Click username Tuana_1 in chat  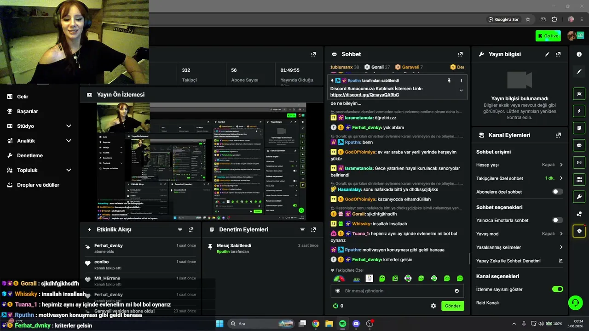pos(361,234)
